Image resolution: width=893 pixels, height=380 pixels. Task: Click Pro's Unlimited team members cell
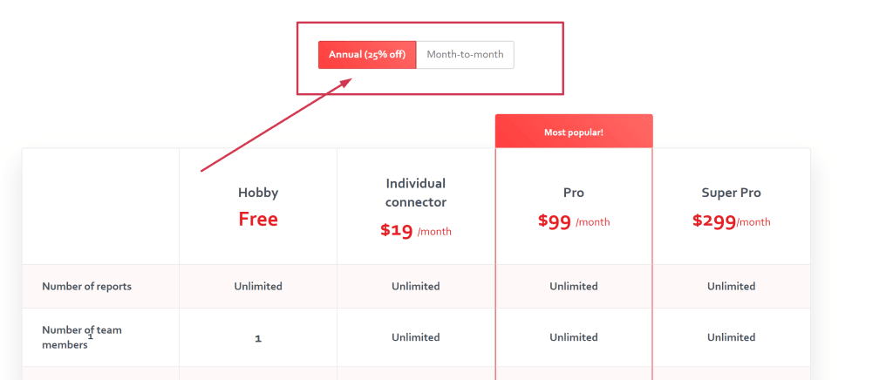574,337
